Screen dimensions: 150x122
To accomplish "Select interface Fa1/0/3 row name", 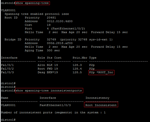I will pyautogui.click(x=7, y=72).
